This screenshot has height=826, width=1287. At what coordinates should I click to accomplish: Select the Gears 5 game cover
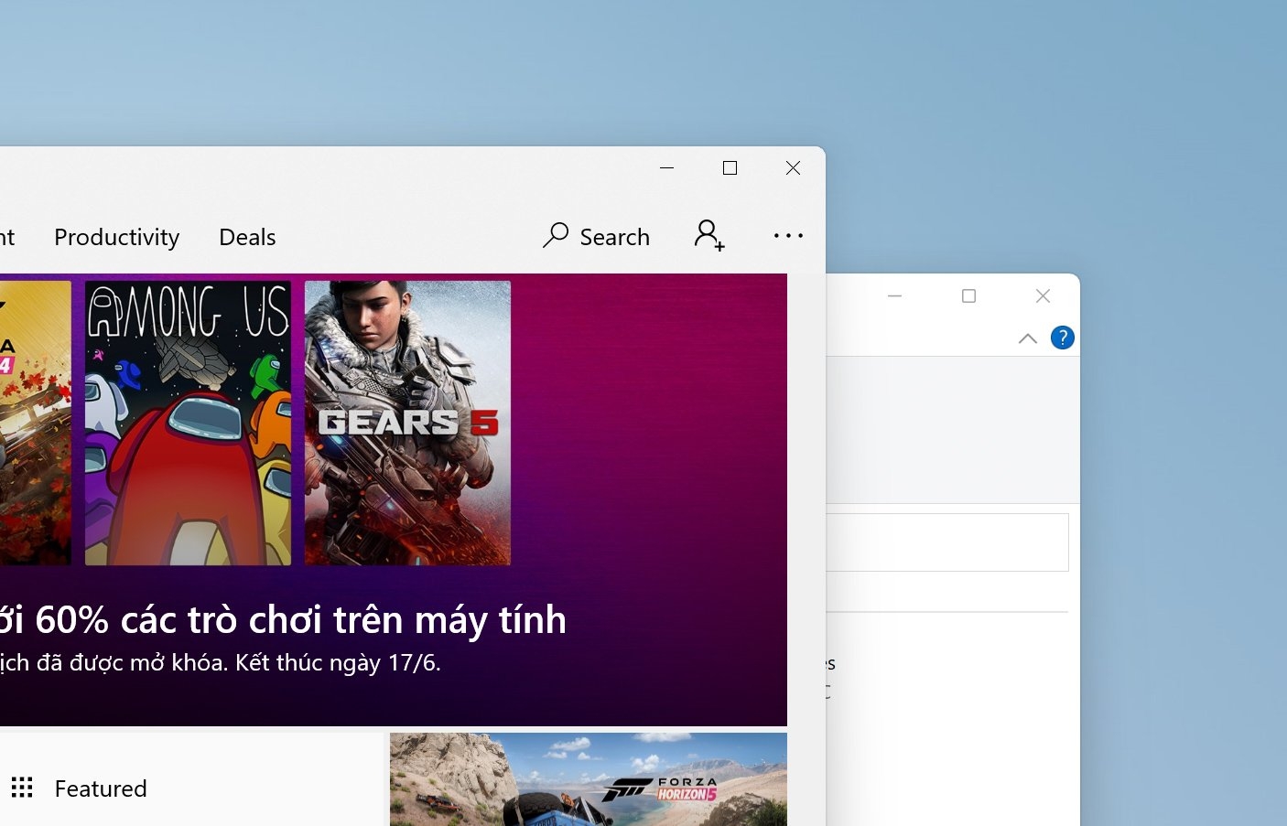407,423
